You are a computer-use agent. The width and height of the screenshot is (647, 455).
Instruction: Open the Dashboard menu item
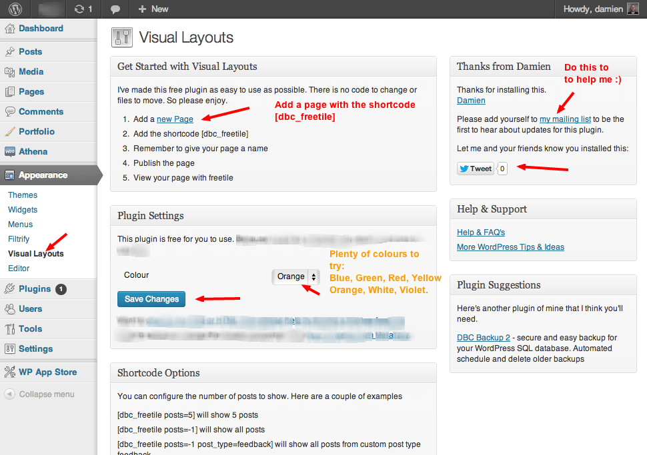point(41,29)
